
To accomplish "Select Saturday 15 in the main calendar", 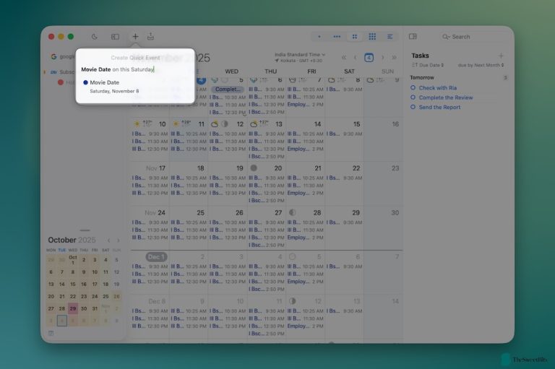I will pos(356,124).
